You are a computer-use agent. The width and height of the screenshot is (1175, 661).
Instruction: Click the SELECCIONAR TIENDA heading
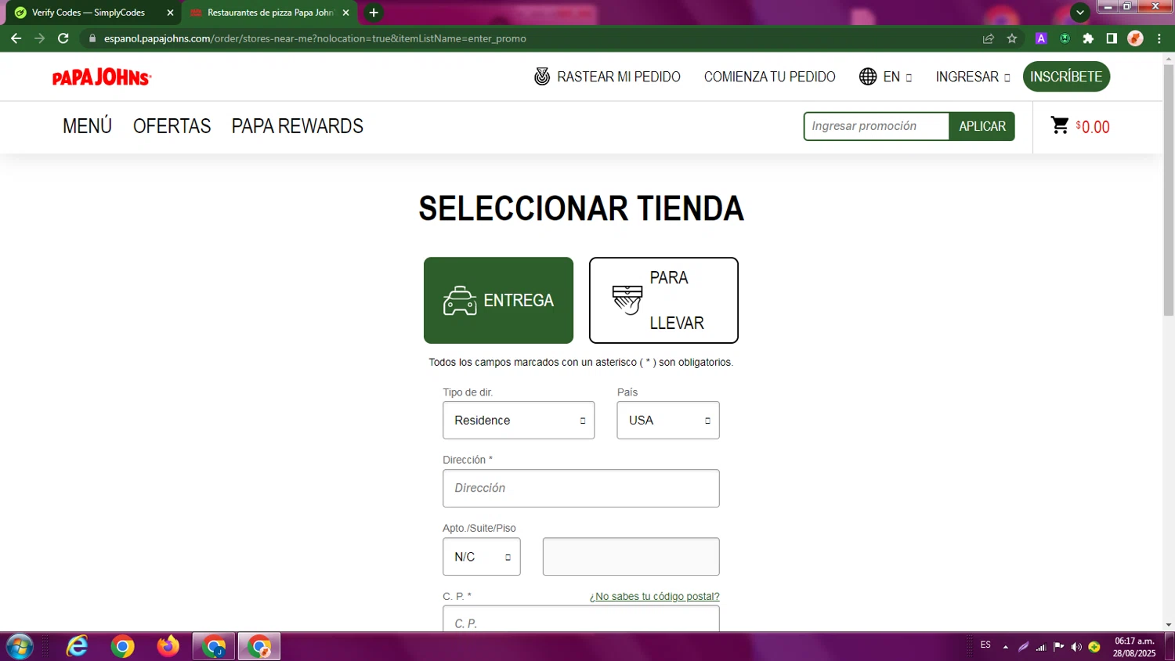click(x=581, y=208)
